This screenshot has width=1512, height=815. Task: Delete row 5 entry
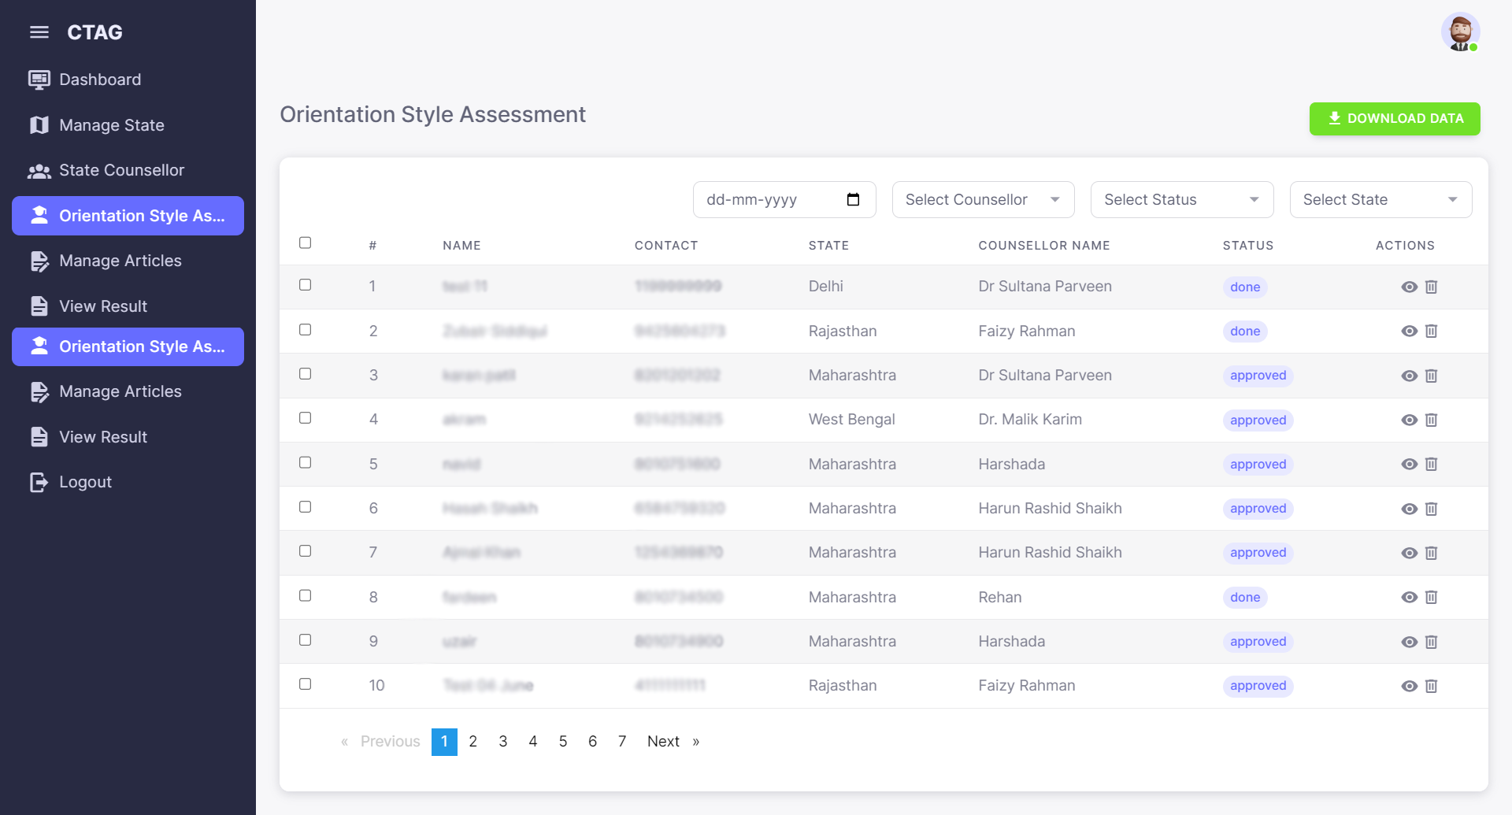1432,465
